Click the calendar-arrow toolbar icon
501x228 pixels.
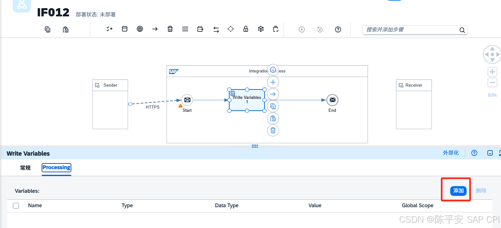coord(200,29)
